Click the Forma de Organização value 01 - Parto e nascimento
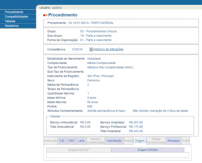The width and height of the screenshot is (202, 163). tap(96, 40)
